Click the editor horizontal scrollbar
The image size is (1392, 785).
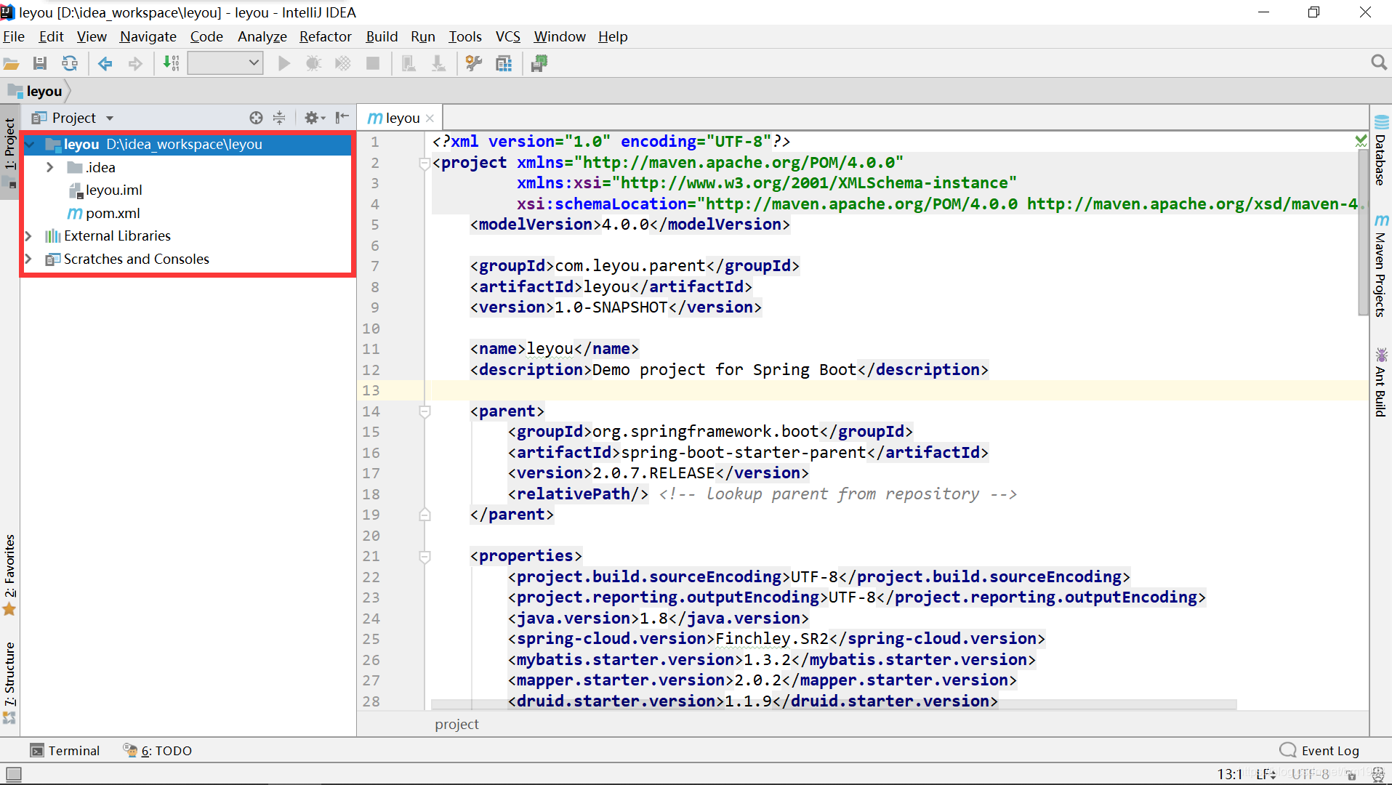tap(834, 704)
